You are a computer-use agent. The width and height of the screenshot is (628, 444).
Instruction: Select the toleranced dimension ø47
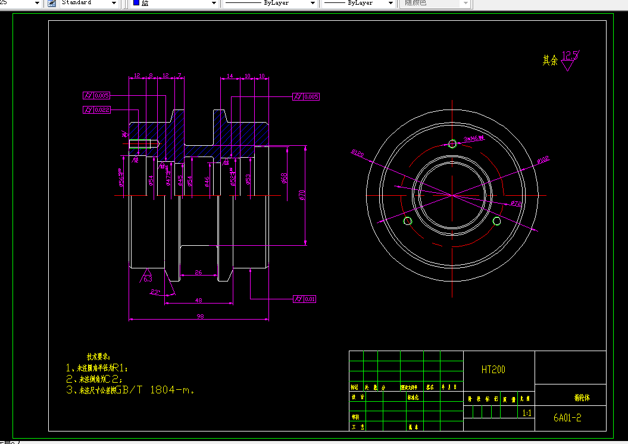168,176
